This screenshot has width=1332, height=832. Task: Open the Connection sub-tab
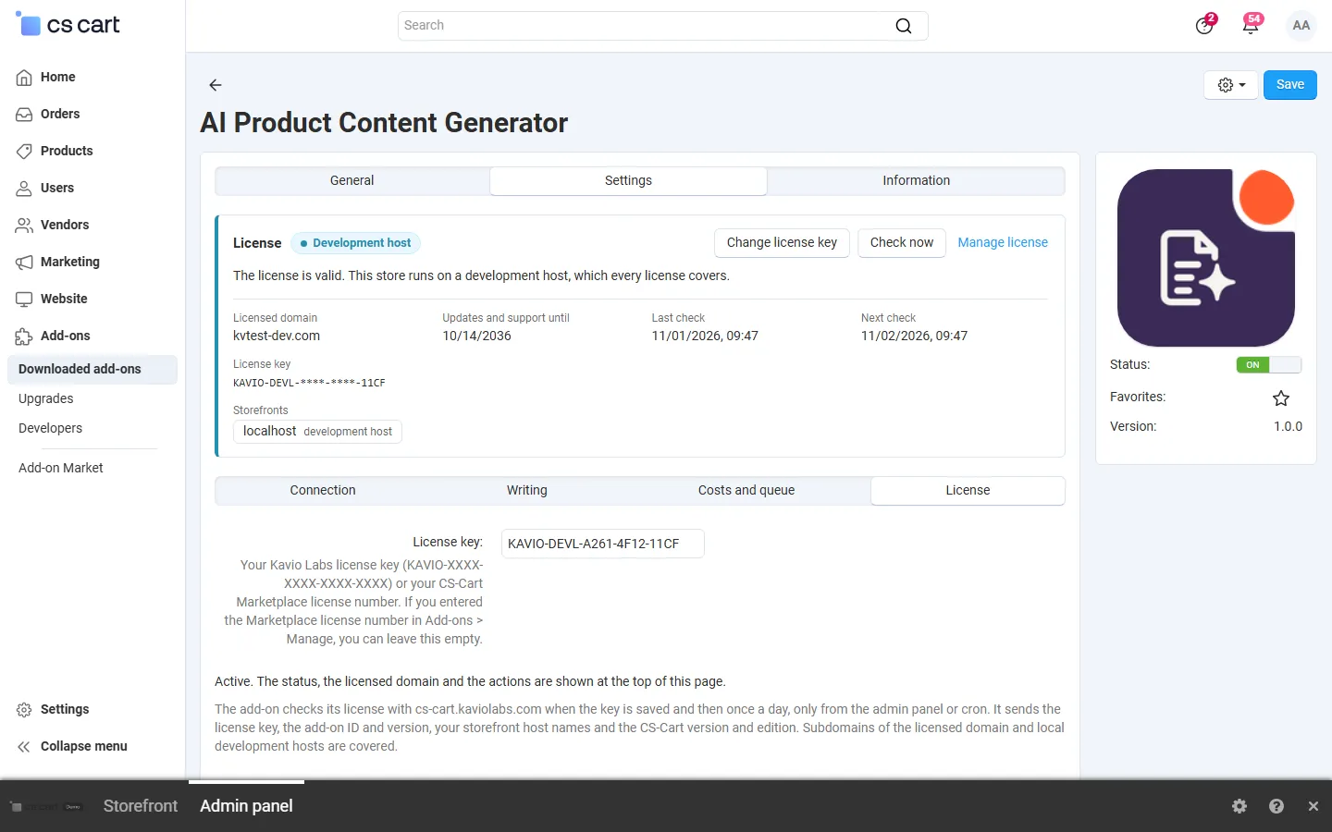pyautogui.click(x=323, y=491)
